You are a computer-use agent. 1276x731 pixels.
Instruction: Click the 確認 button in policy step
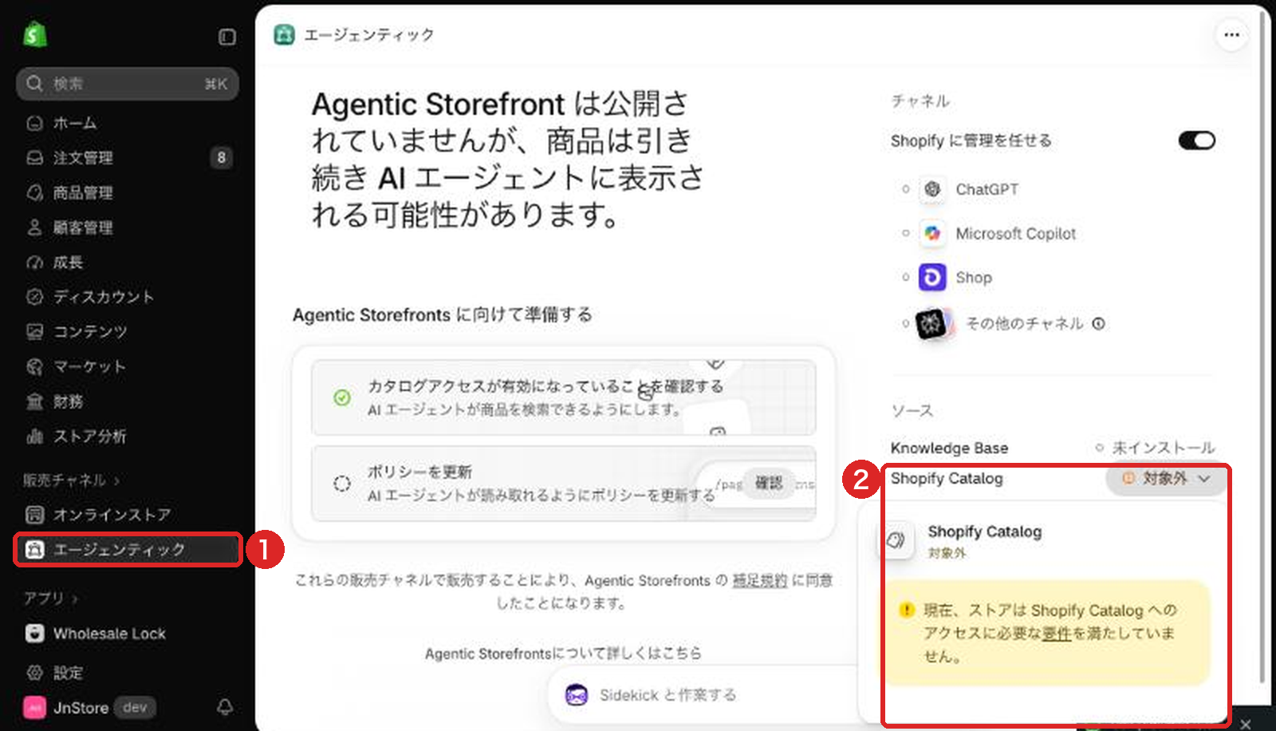tap(769, 483)
